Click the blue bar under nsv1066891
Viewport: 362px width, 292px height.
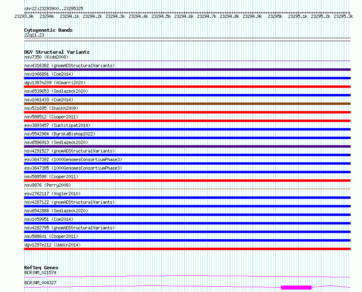click(x=187, y=78)
